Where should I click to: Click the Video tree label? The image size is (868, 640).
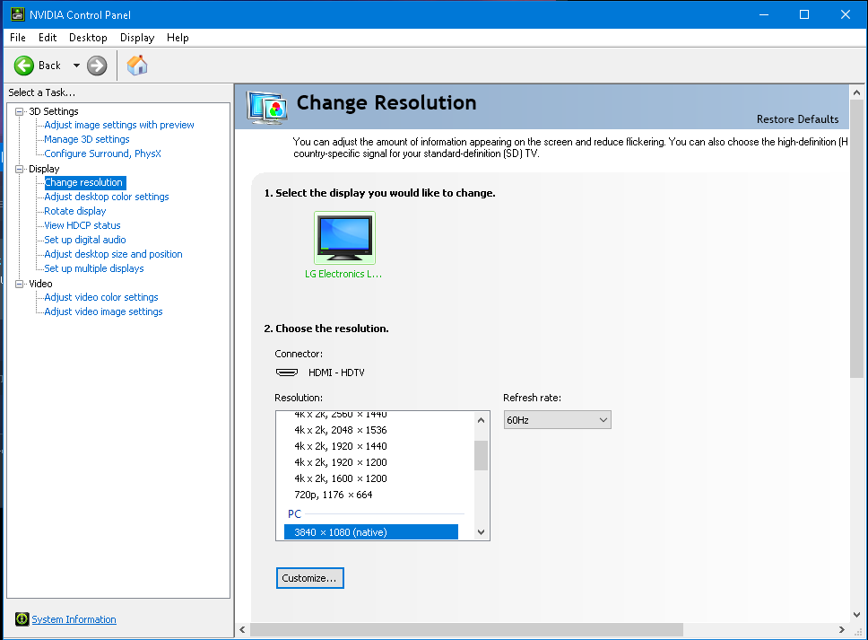click(x=40, y=284)
